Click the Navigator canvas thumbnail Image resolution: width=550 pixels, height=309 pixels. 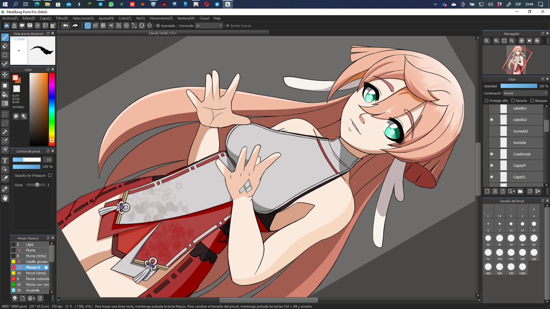(516, 60)
